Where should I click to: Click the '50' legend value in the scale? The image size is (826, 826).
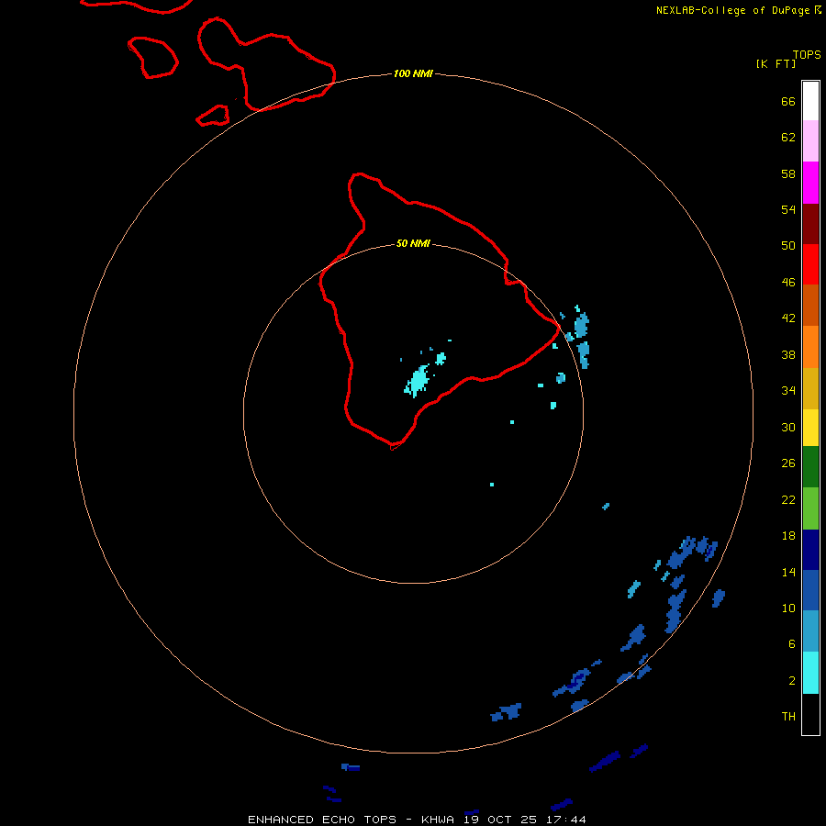pyautogui.click(x=788, y=246)
